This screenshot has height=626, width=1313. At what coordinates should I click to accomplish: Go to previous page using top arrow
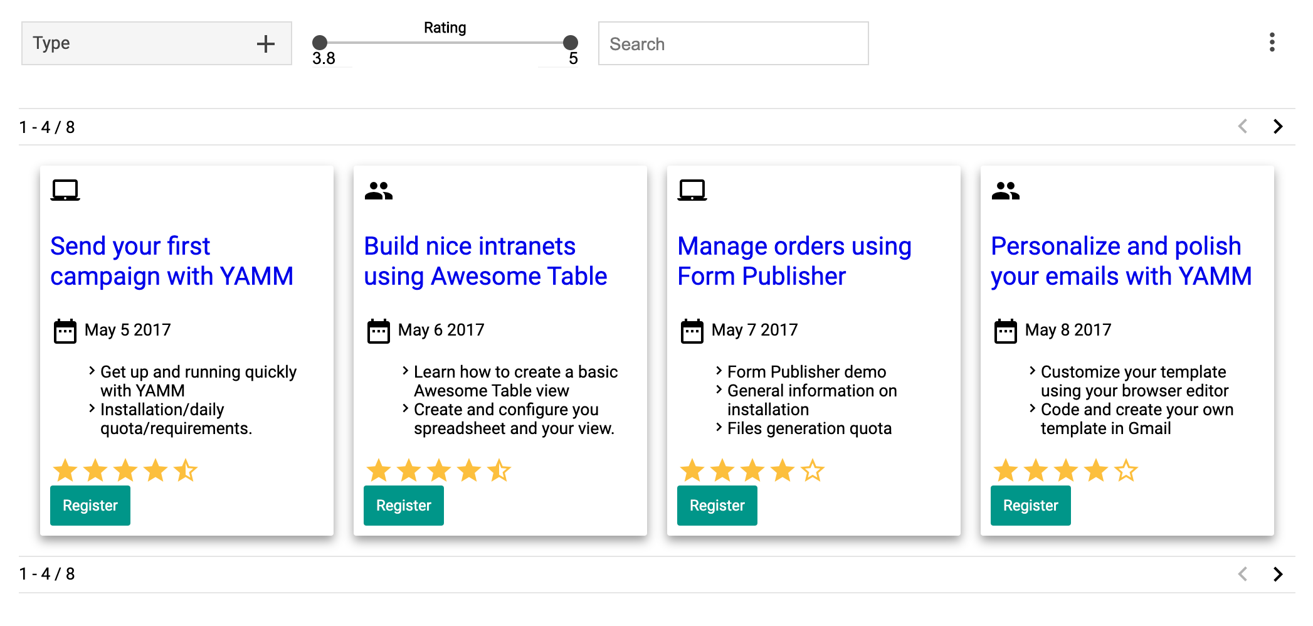click(x=1243, y=127)
